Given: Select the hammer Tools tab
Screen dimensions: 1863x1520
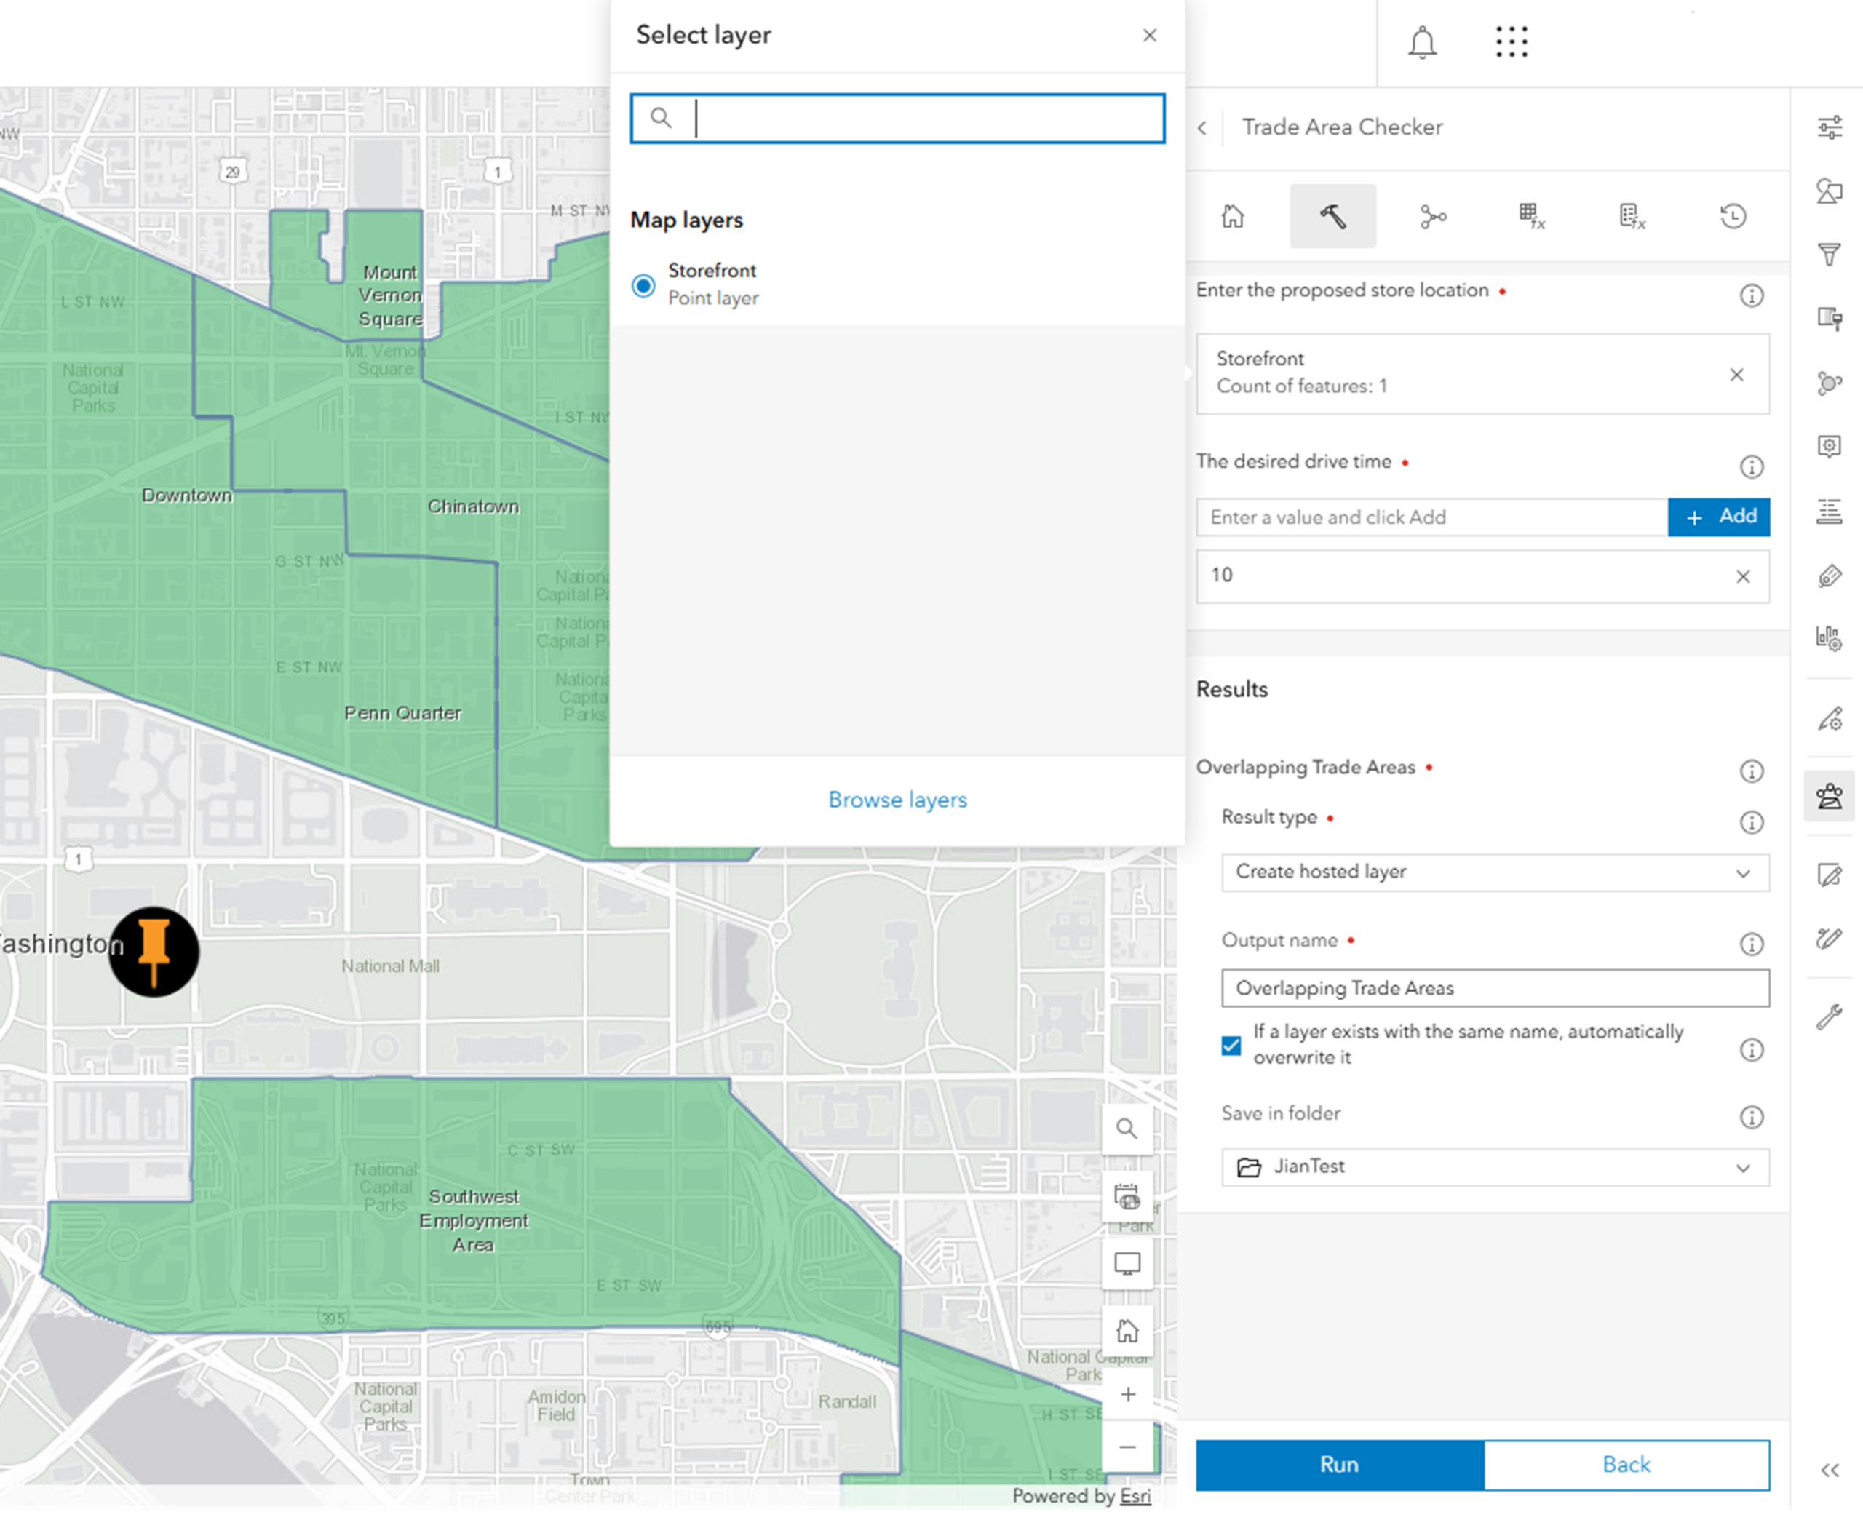Looking at the screenshot, I should pos(1332,216).
